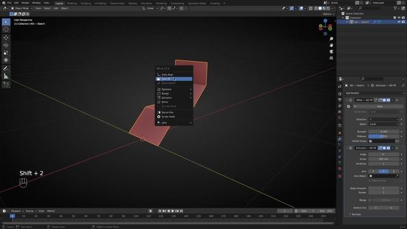The height and width of the screenshot is (229, 407).
Task: Toggle ND Sketch object visibility eye
Action: point(399,22)
